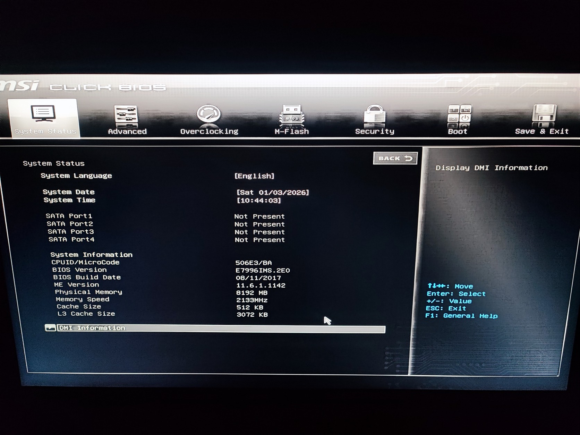This screenshot has width=580, height=435.
Task: Click the ESC: Exit key hint
Action: pos(446,308)
